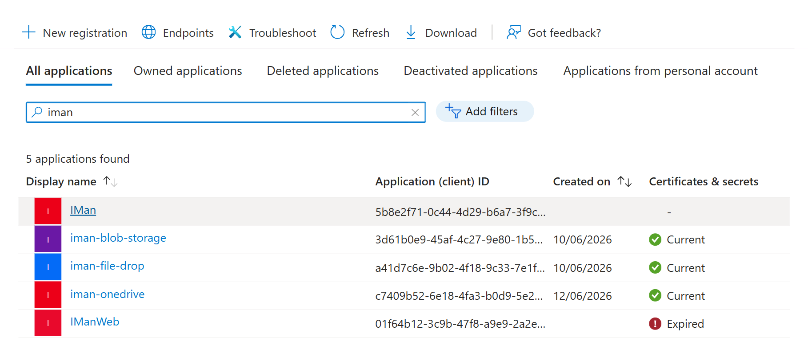Click the red IManWeb app tile
Viewport: 808px width, 353px height.
tap(48, 323)
